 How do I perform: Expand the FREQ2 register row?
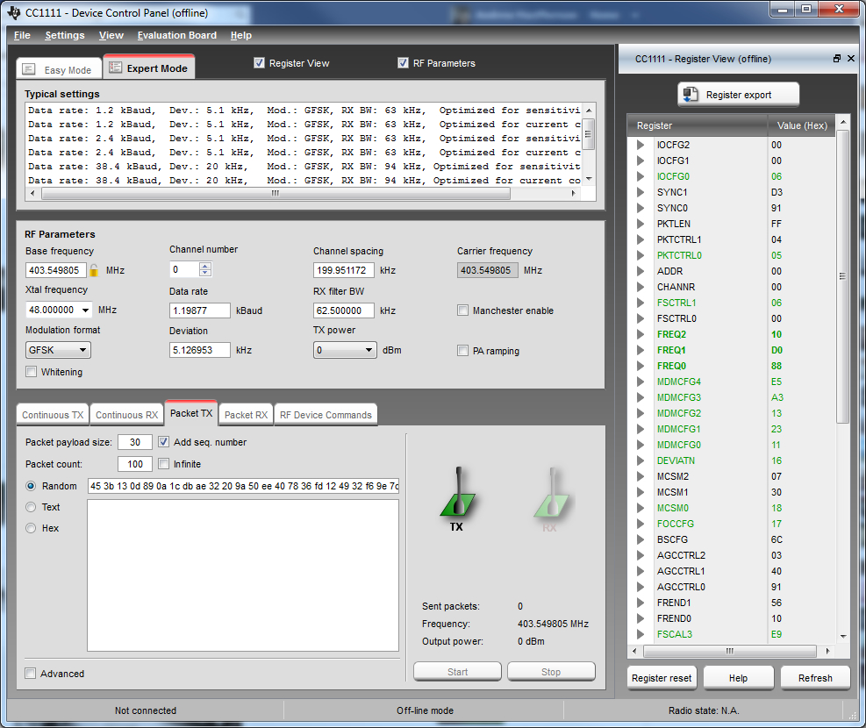641,334
